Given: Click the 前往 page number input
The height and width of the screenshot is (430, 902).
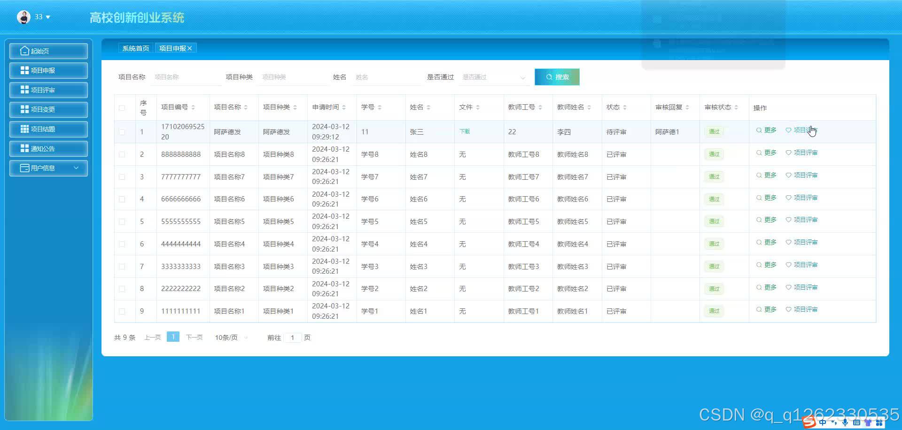Looking at the screenshot, I should (292, 338).
